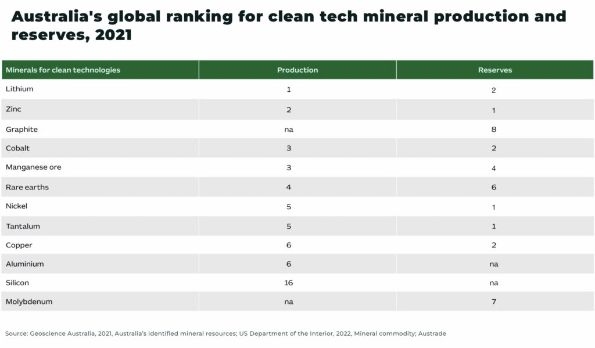Select the Rare earths row label
595x348 pixels.
(x=27, y=187)
